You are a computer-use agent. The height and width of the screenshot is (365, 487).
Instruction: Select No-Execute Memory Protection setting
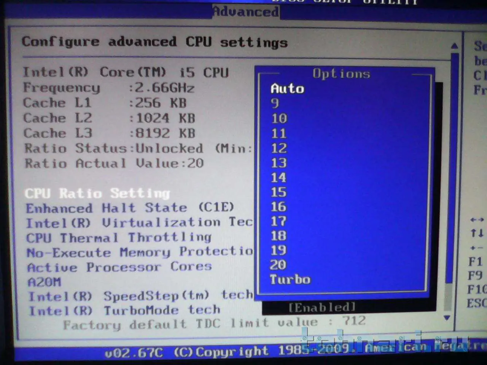coord(140,252)
